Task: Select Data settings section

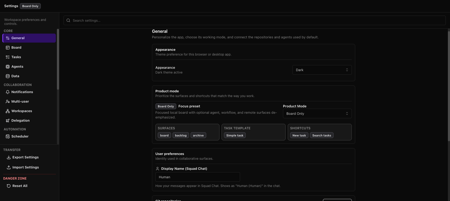Action: click(29, 76)
